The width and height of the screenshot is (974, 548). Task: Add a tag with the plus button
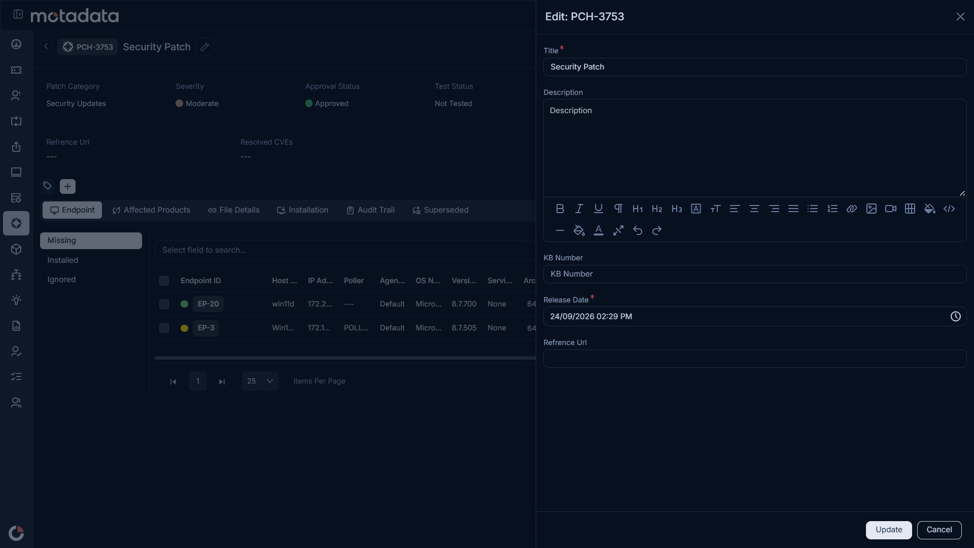[67, 186]
